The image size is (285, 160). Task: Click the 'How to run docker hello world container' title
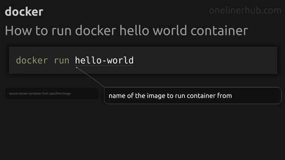coord(126,31)
